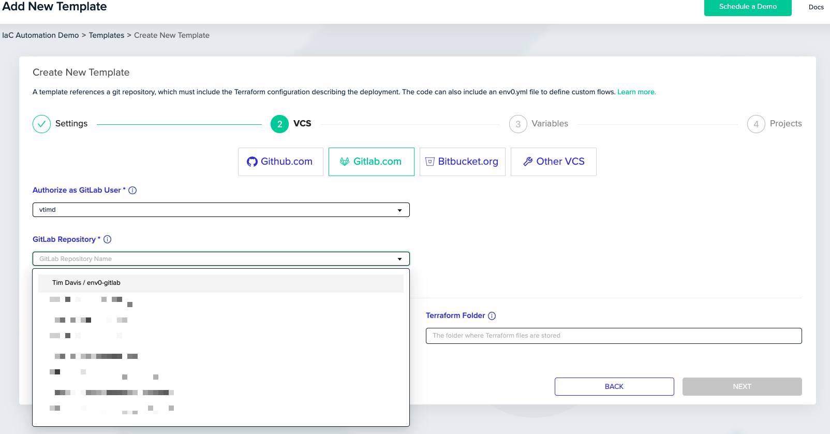This screenshot has height=434, width=830.
Task: Select the Gitlab.com VCS option
Action: 372,162
